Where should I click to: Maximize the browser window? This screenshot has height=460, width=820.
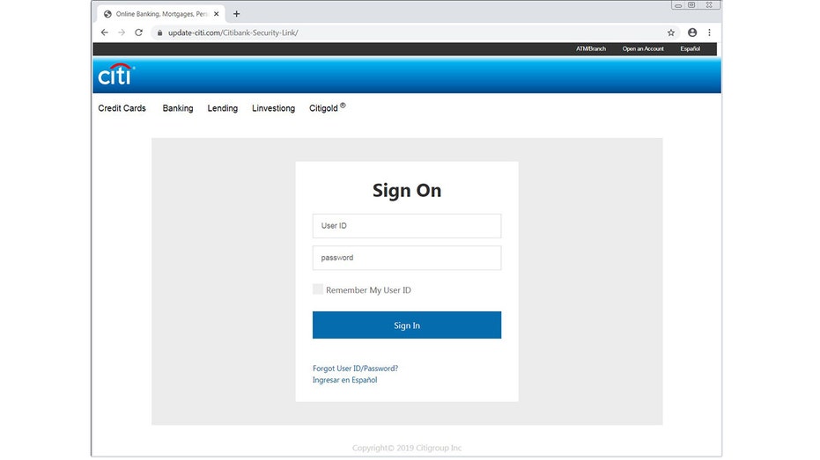click(x=691, y=5)
